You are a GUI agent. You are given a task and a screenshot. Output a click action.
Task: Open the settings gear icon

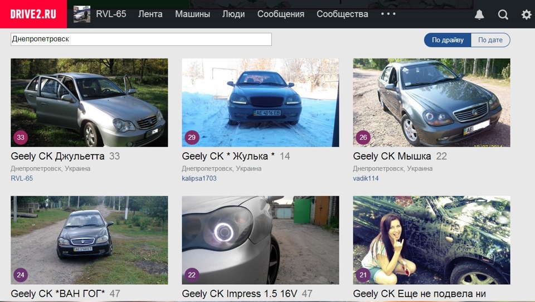pyautogui.click(x=526, y=14)
